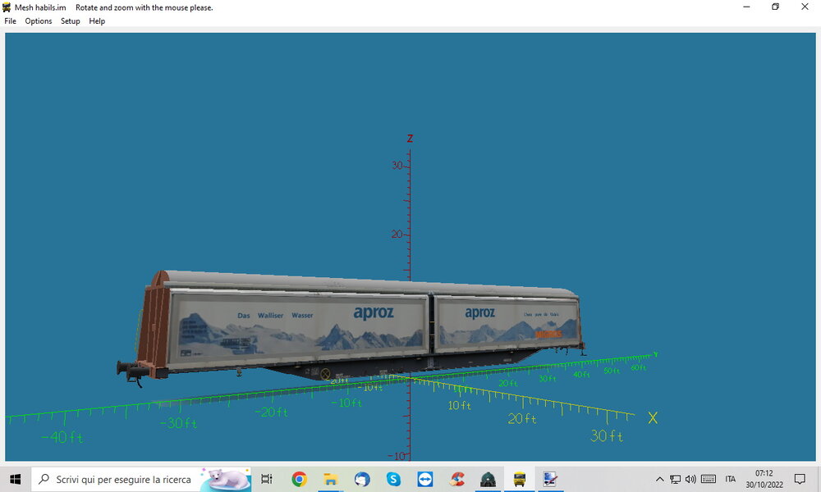Image resolution: width=821 pixels, height=492 pixels.
Task: Launch Google Chrome from the taskbar
Action: pyautogui.click(x=300, y=479)
